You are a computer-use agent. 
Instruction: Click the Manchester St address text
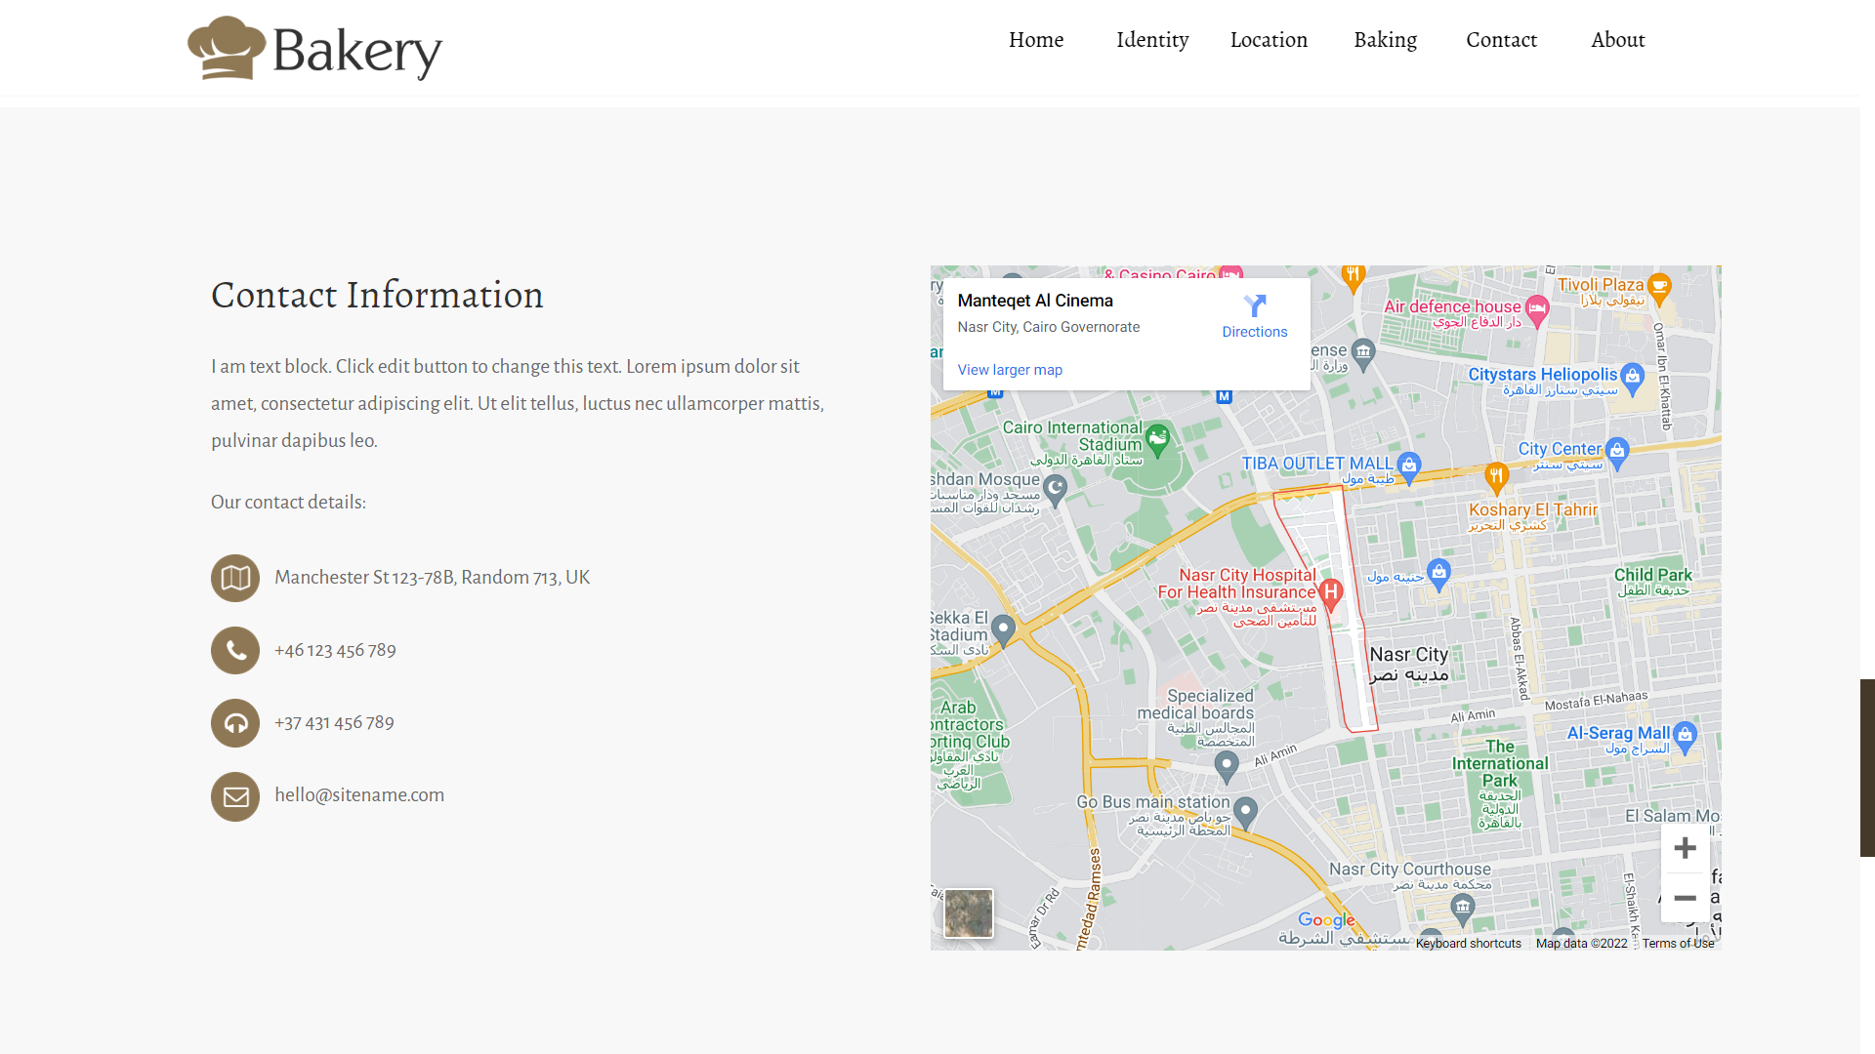[x=433, y=577]
